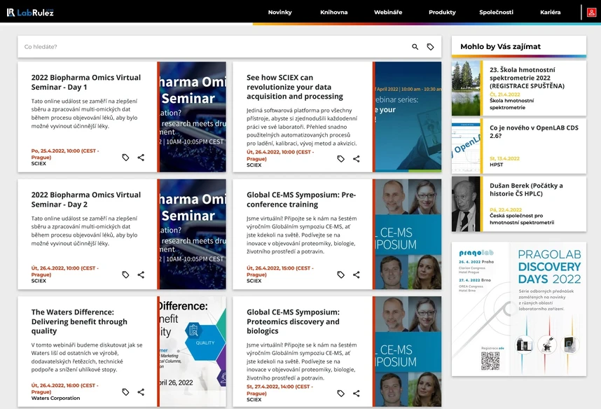Click date 'Po, 25.4.2022, 10:00' on Day 1 card

click(x=64, y=153)
